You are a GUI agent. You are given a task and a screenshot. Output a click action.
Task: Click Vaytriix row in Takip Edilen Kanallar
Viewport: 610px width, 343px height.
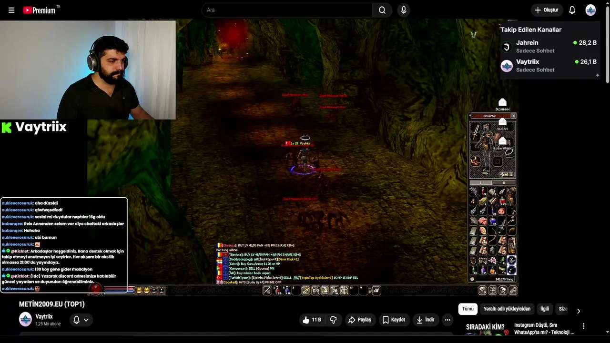(x=549, y=65)
